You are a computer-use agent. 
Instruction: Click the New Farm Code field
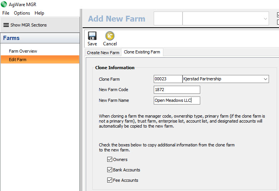(x=177, y=90)
